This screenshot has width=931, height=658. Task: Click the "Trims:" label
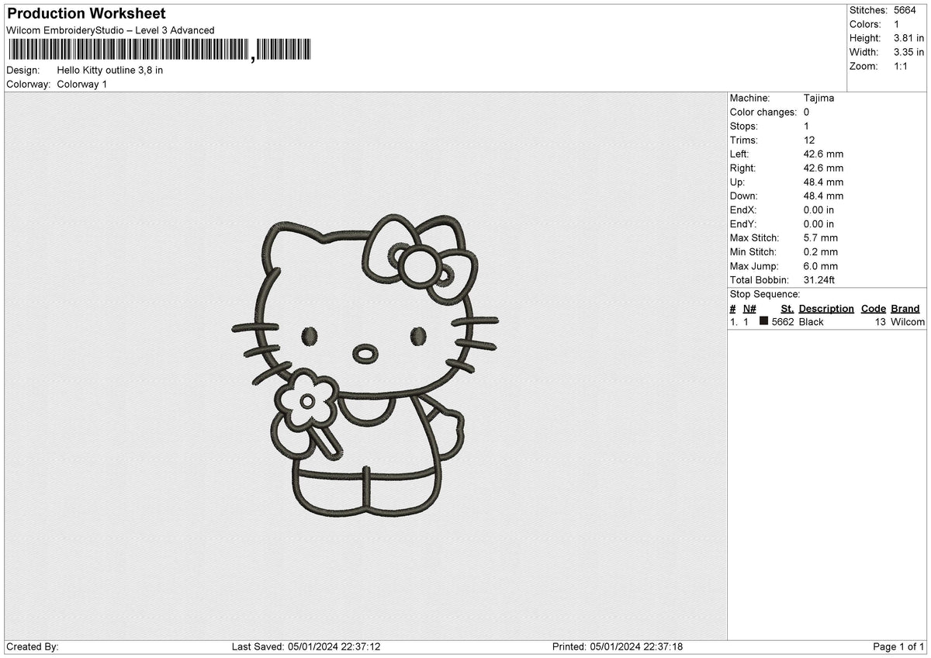tap(744, 140)
